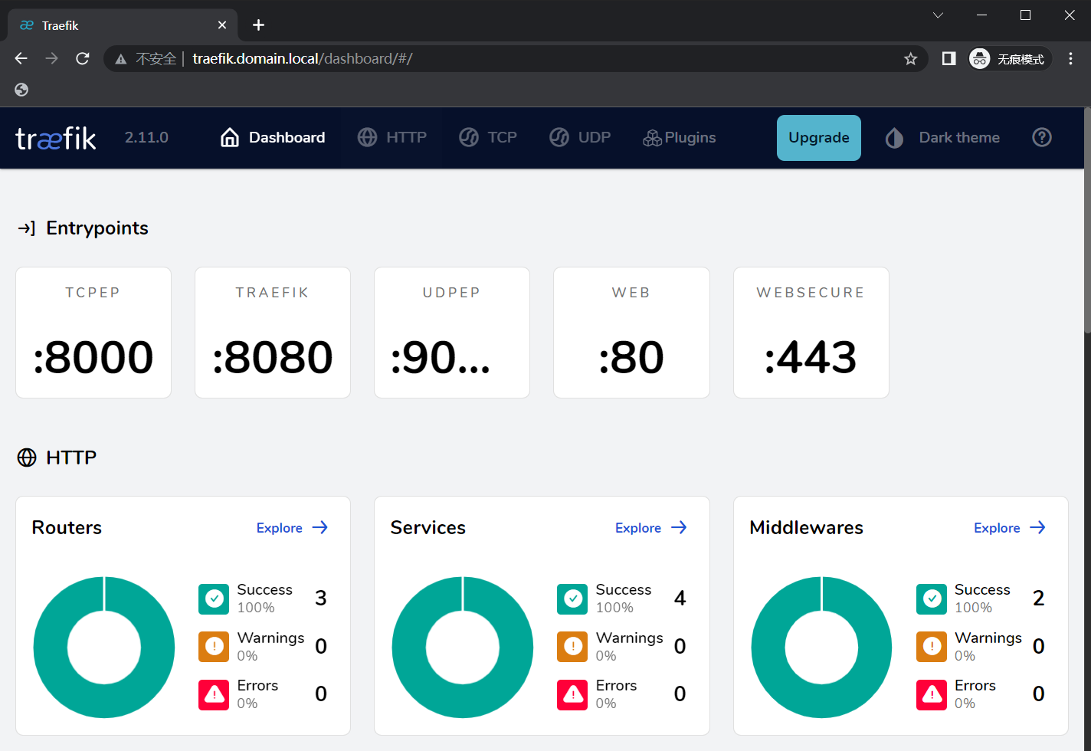Image resolution: width=1091 pixels, height=751 pixels.
Task: Explore Middlewares link
Action: [x=997, y=528]
